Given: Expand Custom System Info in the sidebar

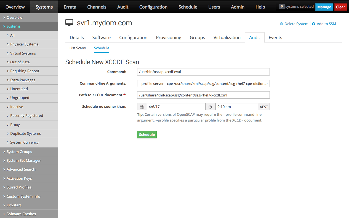Looking at the screenshot, I should (x=29, y=196).
